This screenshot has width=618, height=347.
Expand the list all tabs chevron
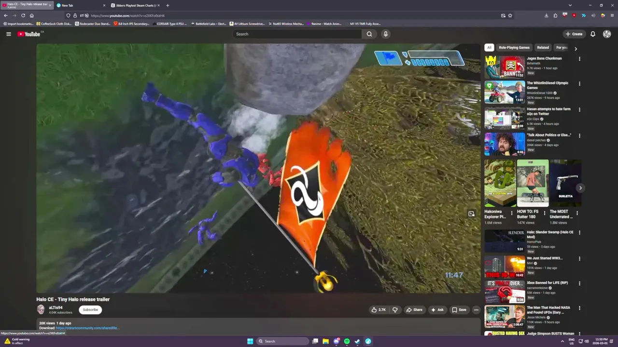[570, 5]
